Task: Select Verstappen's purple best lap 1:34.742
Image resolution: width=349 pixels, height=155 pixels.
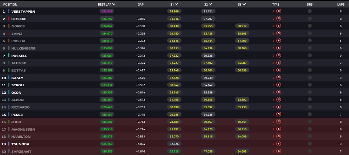Action: pos(107,11)
